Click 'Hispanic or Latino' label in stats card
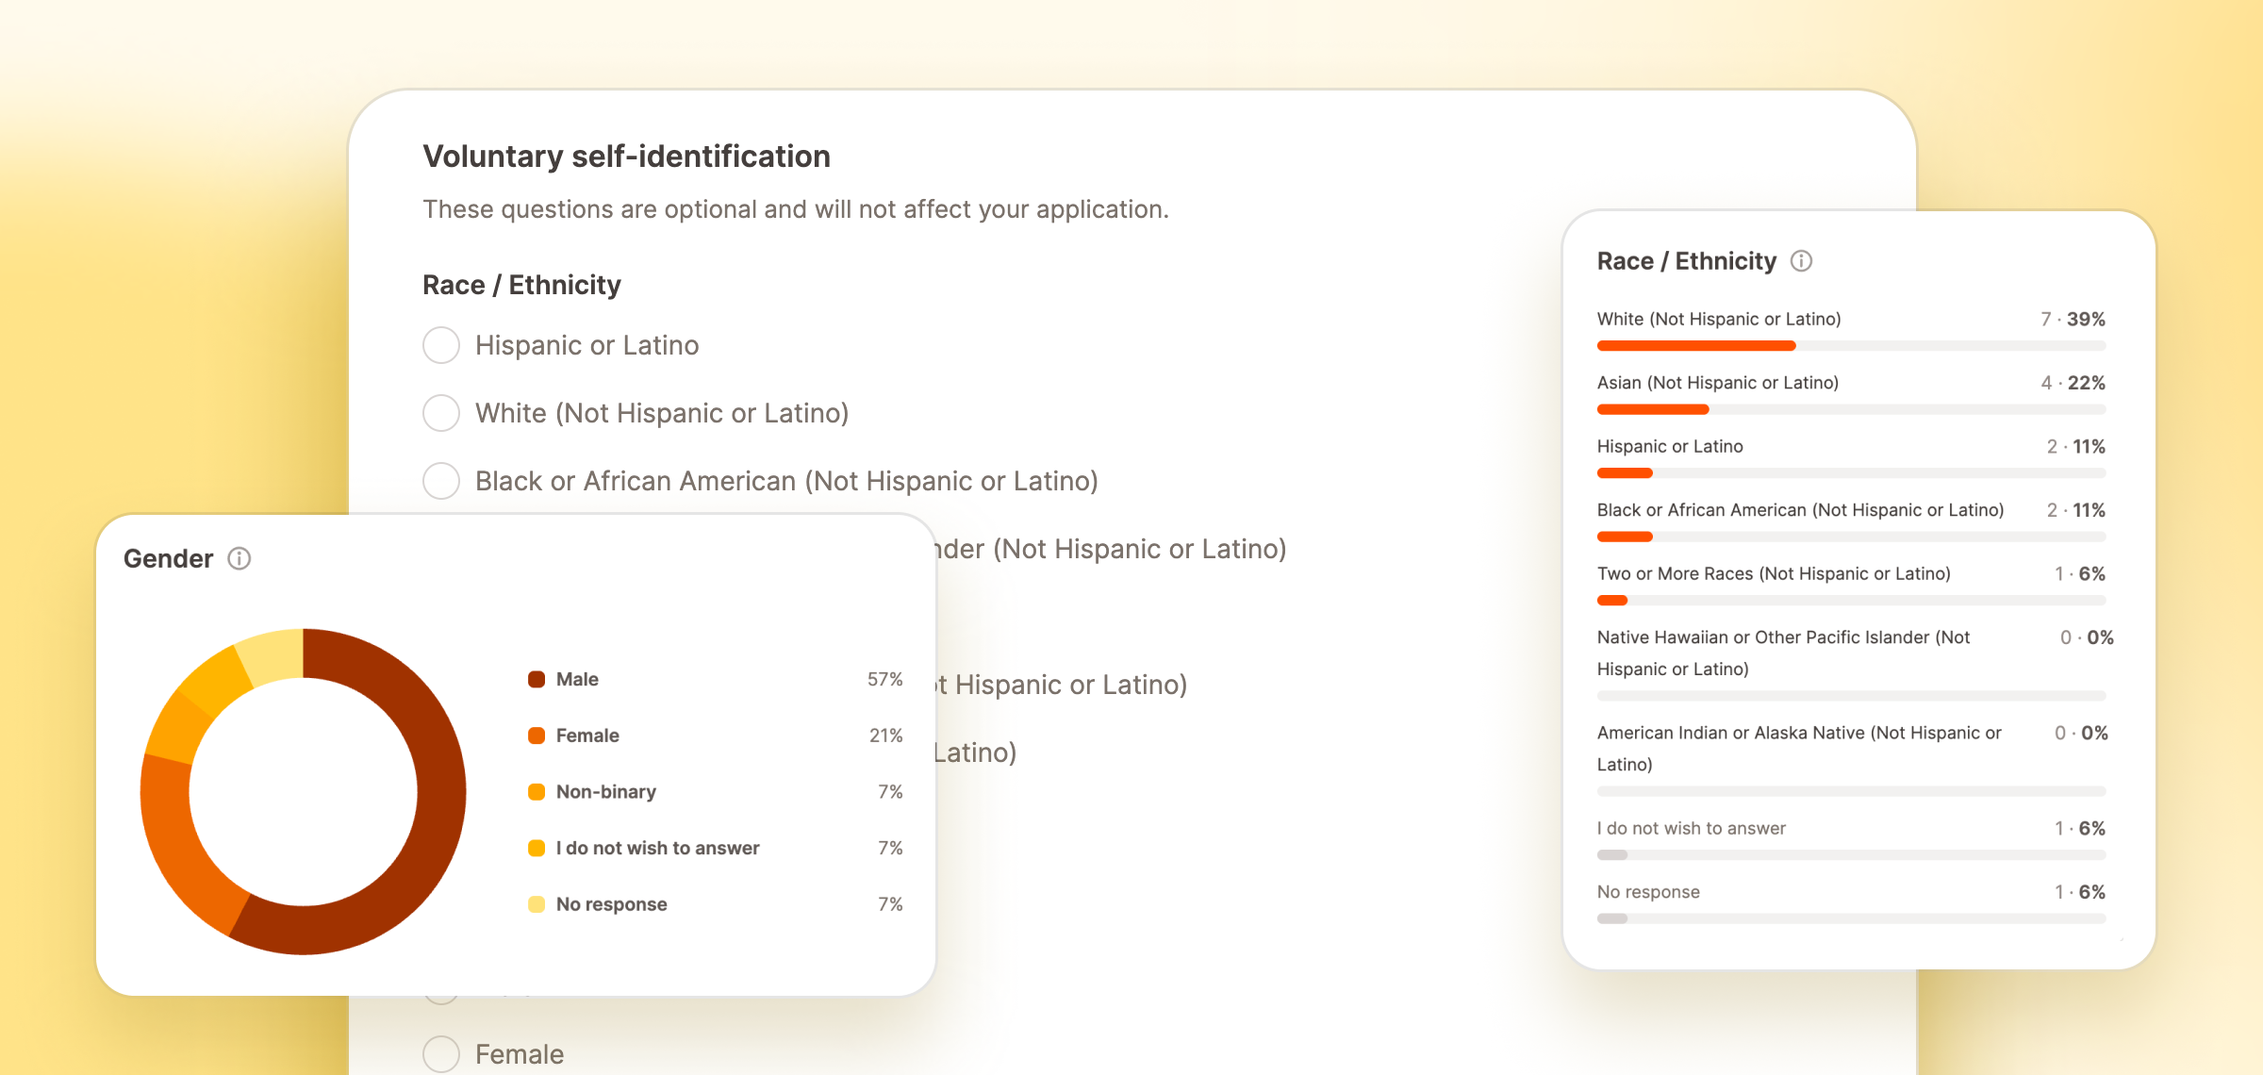The height and width of the screenshot is (1075, 2263). (1670, 446)
